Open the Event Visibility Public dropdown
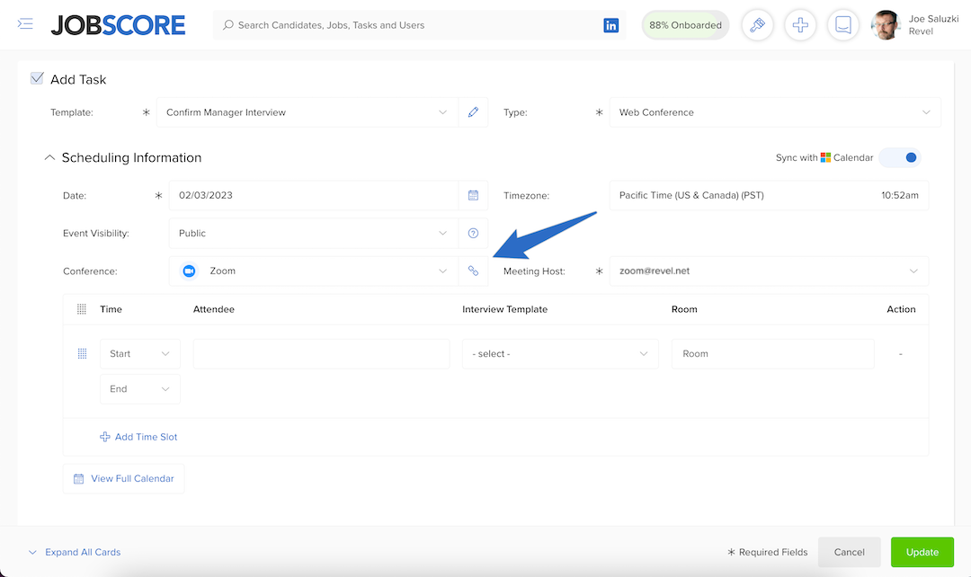This screenshot has width=971, height=577. pyautogui.click(x=314, y=233)
